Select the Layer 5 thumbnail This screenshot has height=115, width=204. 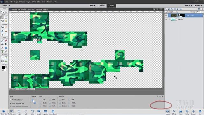coord(174,19)
